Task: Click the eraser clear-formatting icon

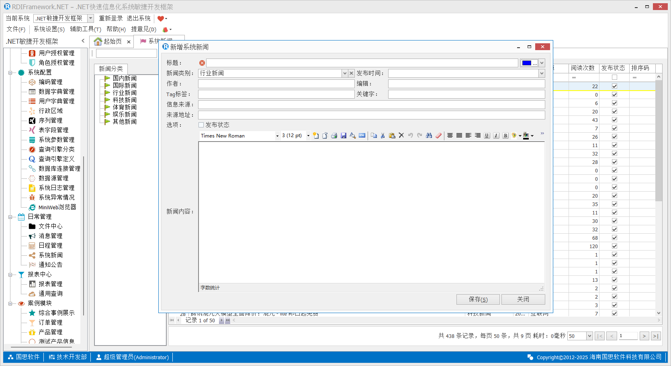Action: 438,136
